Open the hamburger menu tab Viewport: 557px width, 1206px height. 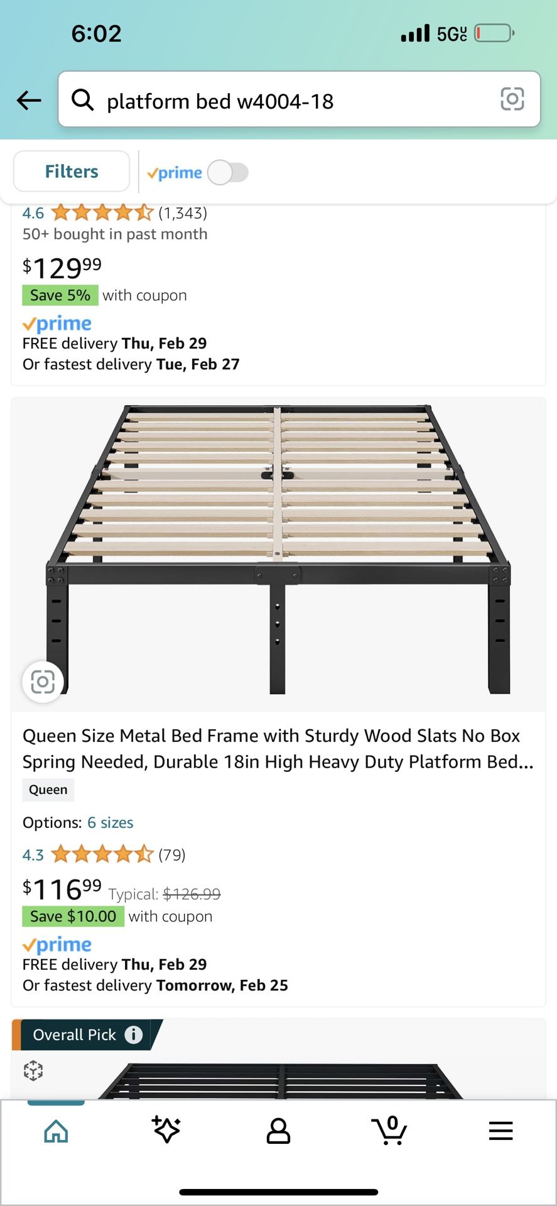coord(500,1131)
